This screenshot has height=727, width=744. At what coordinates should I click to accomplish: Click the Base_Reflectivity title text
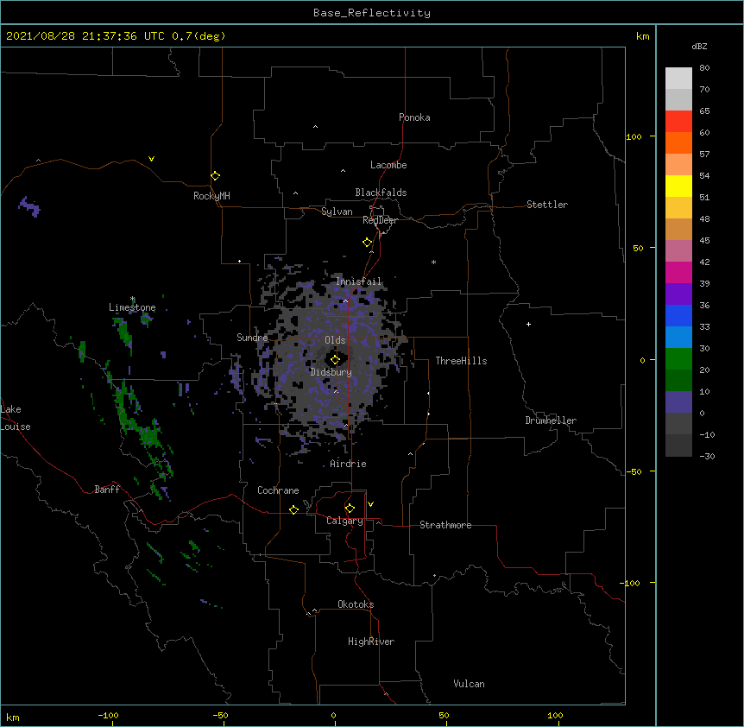[372, 13]
